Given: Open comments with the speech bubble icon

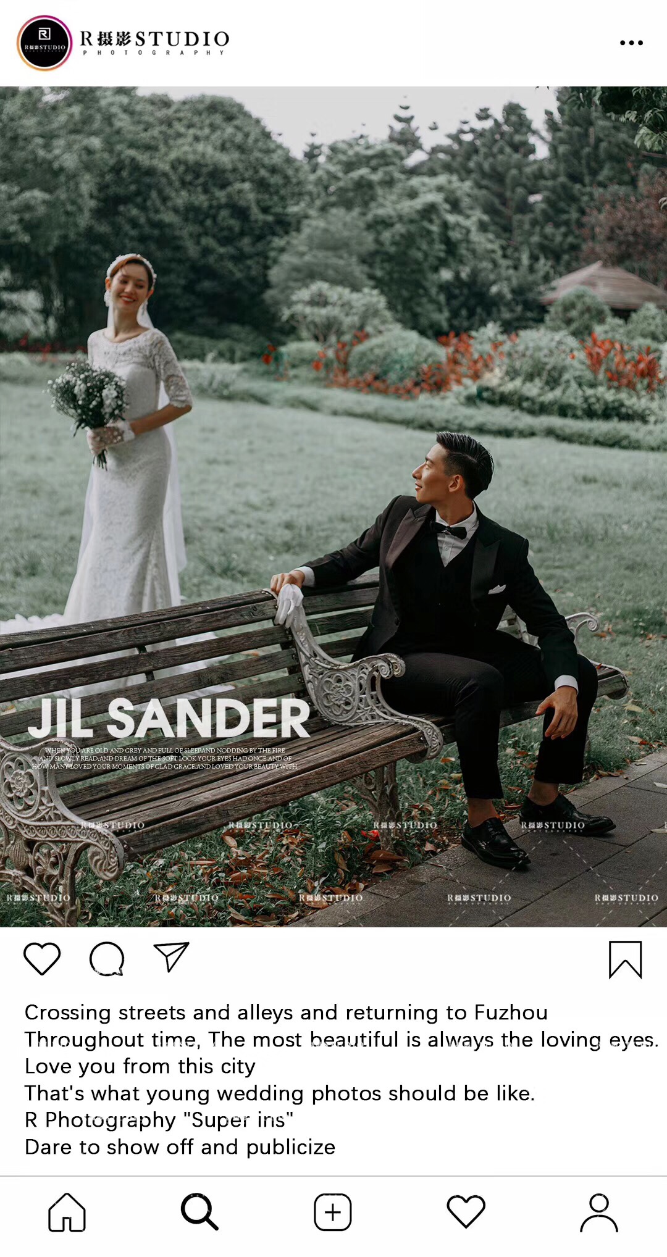Looking at the screenshot, I should pyautogui.click(x=107, y=959).
